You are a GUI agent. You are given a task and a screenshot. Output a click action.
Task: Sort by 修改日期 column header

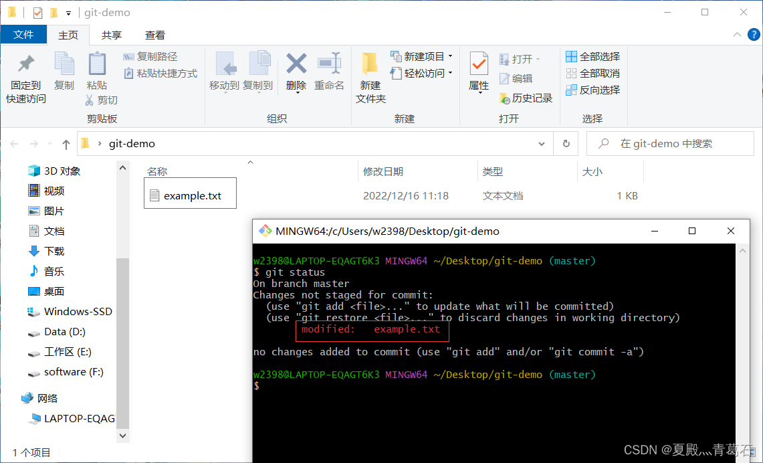[383, 171]
